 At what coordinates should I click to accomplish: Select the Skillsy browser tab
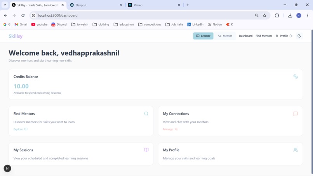[x=38, y=5]
